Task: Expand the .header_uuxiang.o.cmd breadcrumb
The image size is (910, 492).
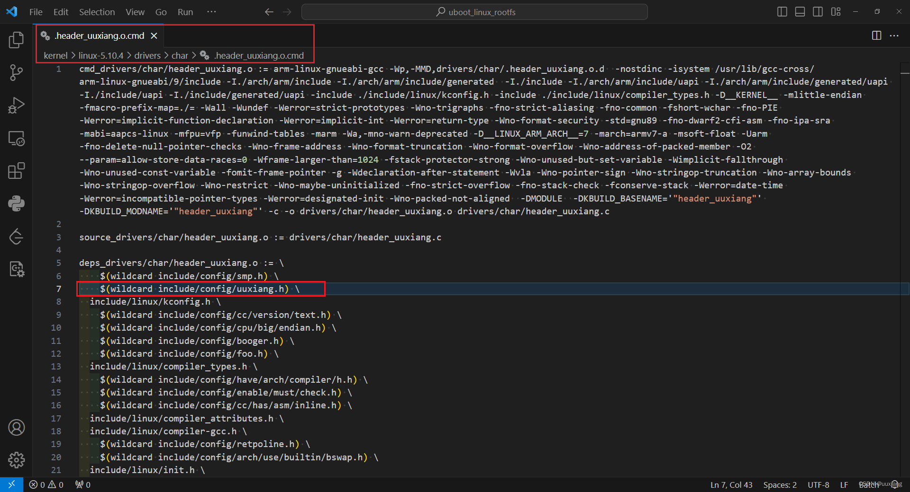Action: [x=259, y=55]
